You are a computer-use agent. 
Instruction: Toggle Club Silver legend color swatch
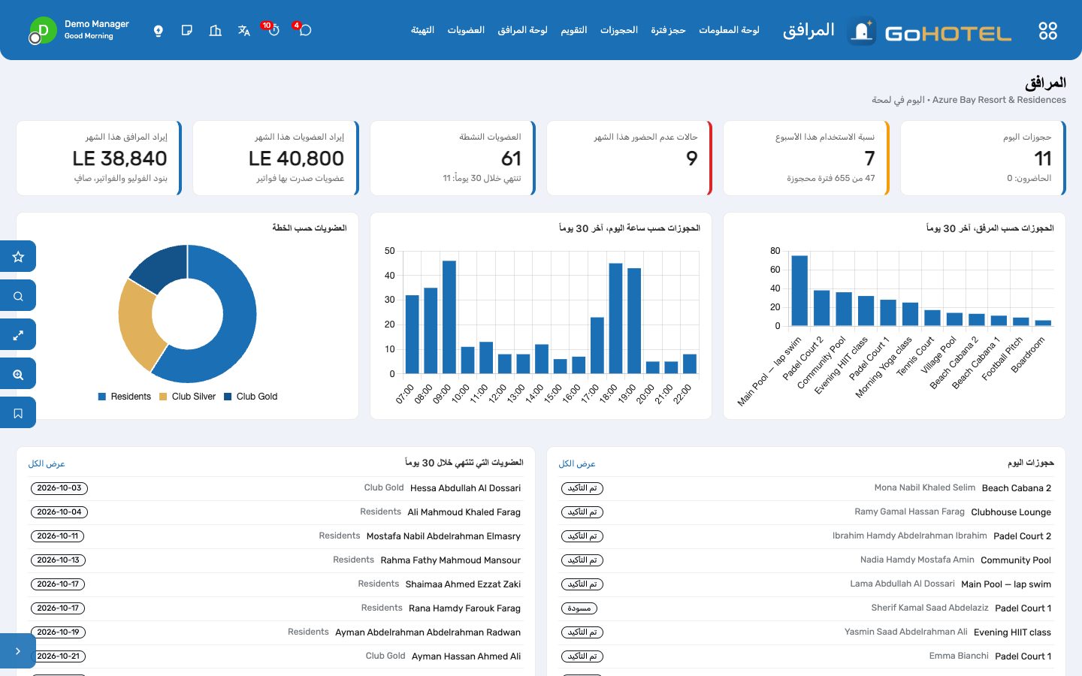tap(163, 397)
